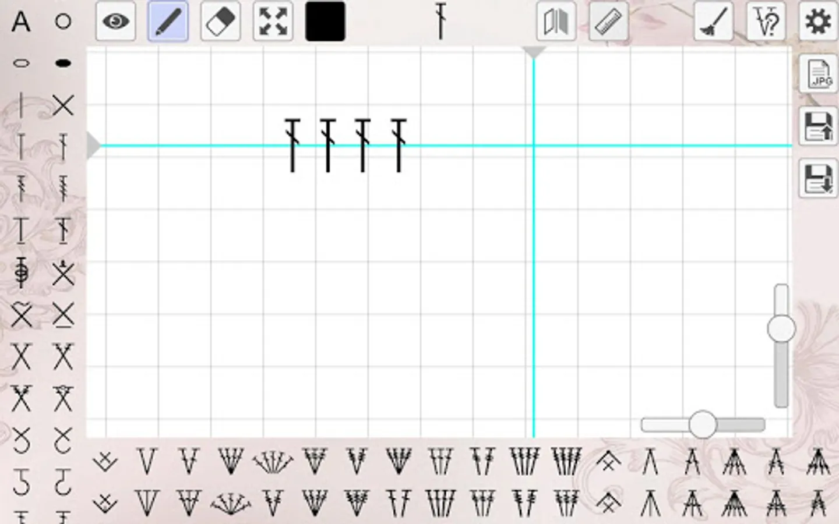Screen dimensions: 839x524
Task: Open the black color swatch picker
Action: tap(325, 21)
